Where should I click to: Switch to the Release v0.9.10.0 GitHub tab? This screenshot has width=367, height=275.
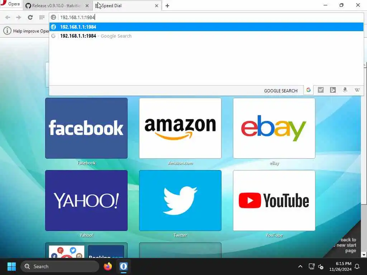coord(57,6)
